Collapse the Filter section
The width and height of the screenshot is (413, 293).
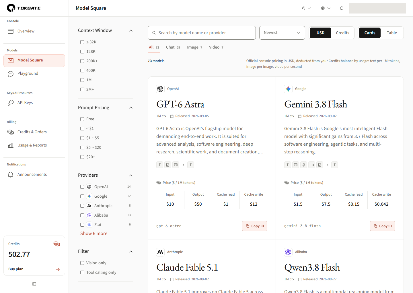[131, 252]
